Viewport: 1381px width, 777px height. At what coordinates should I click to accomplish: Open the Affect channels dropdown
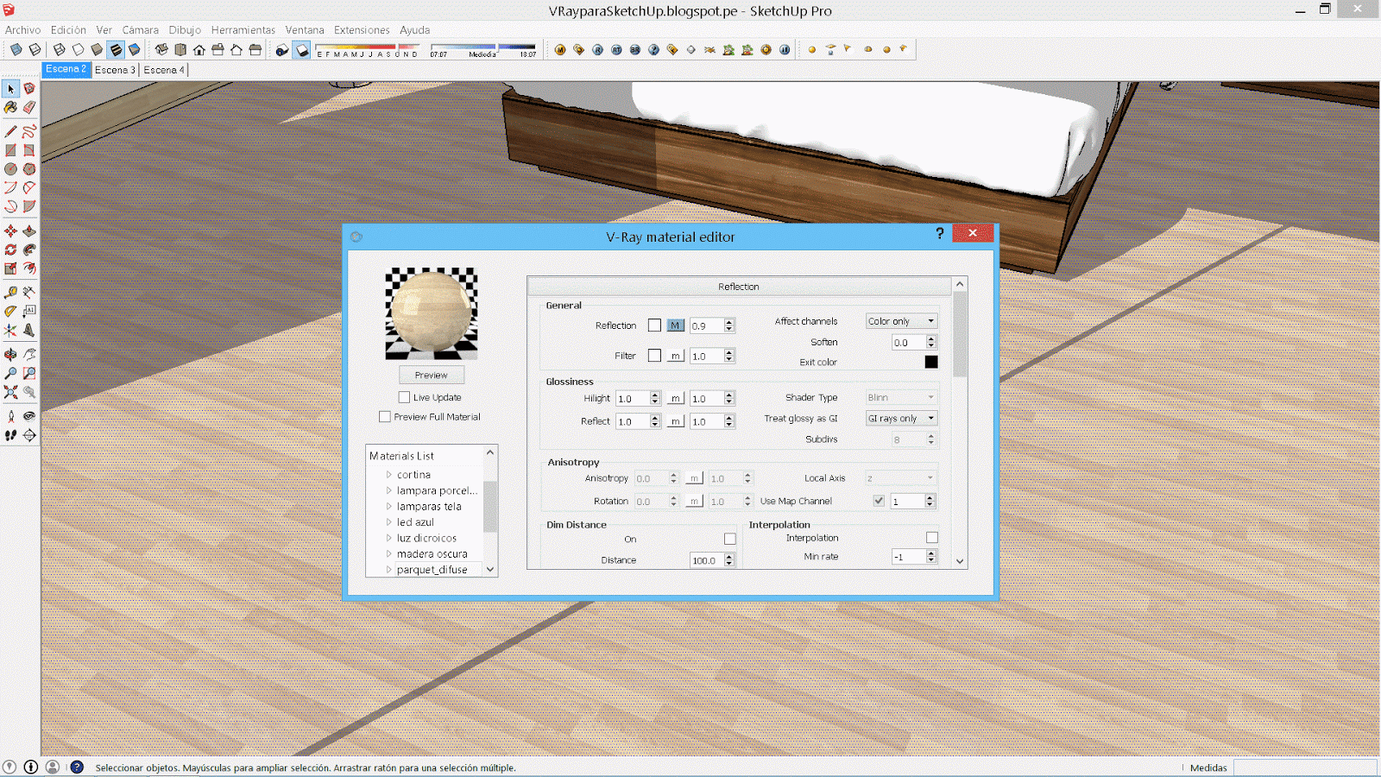(x=900, y=320)
